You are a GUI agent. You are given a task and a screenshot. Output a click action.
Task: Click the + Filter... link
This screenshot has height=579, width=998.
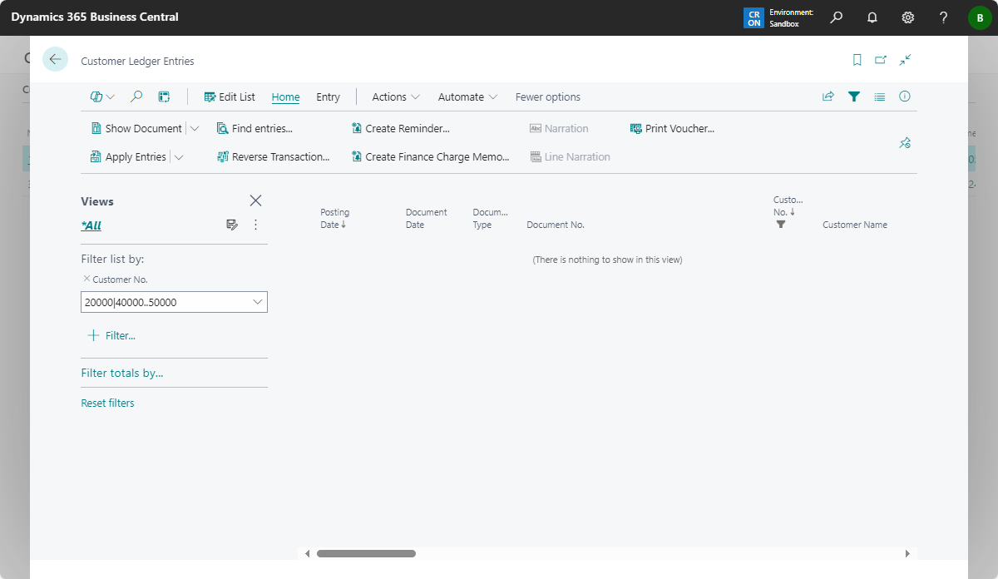click(x=111, y=335)
